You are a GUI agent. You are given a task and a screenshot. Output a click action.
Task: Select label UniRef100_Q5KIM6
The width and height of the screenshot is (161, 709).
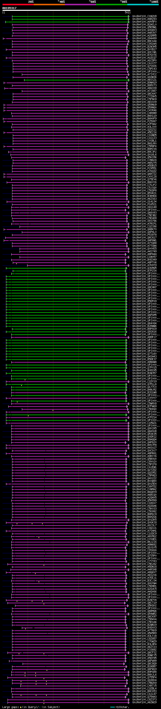pos(144,157)
